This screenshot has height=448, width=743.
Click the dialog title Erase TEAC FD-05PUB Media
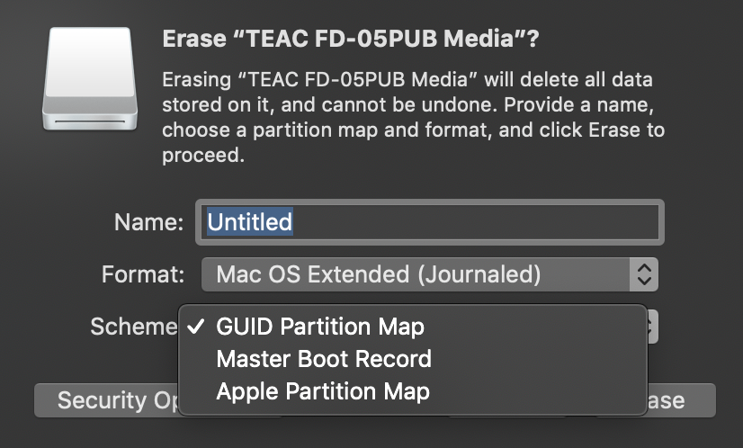pos(351,39)
